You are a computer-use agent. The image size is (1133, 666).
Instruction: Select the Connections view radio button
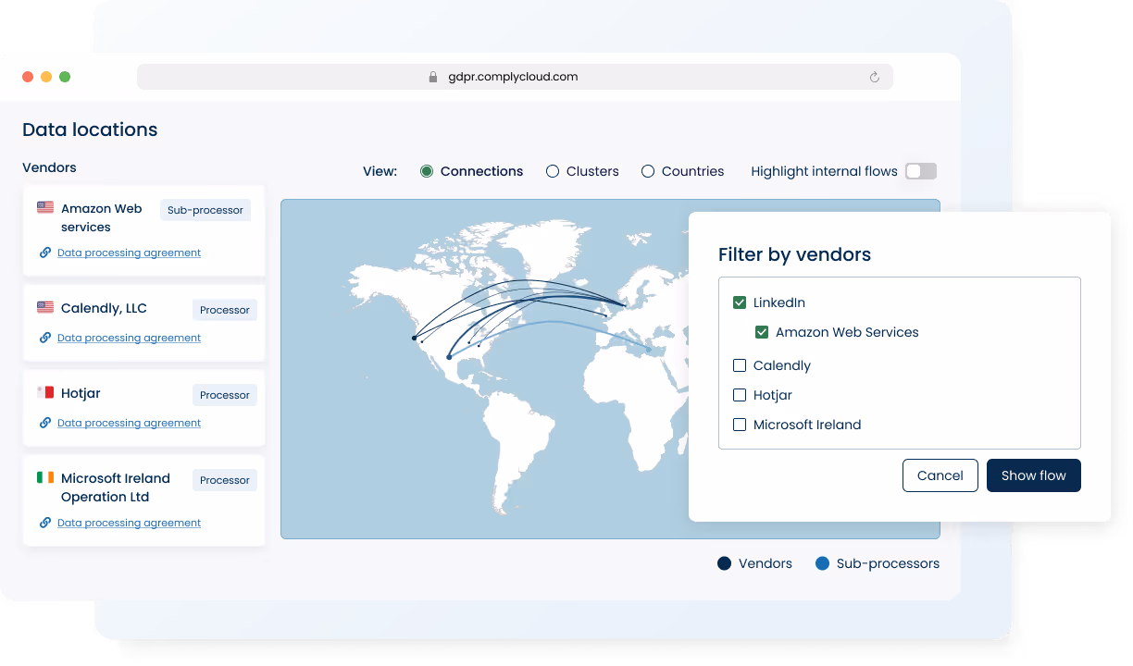pos(427,171)
